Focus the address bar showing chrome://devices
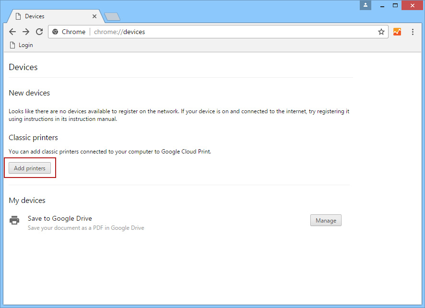 click(x=230, y=32)
